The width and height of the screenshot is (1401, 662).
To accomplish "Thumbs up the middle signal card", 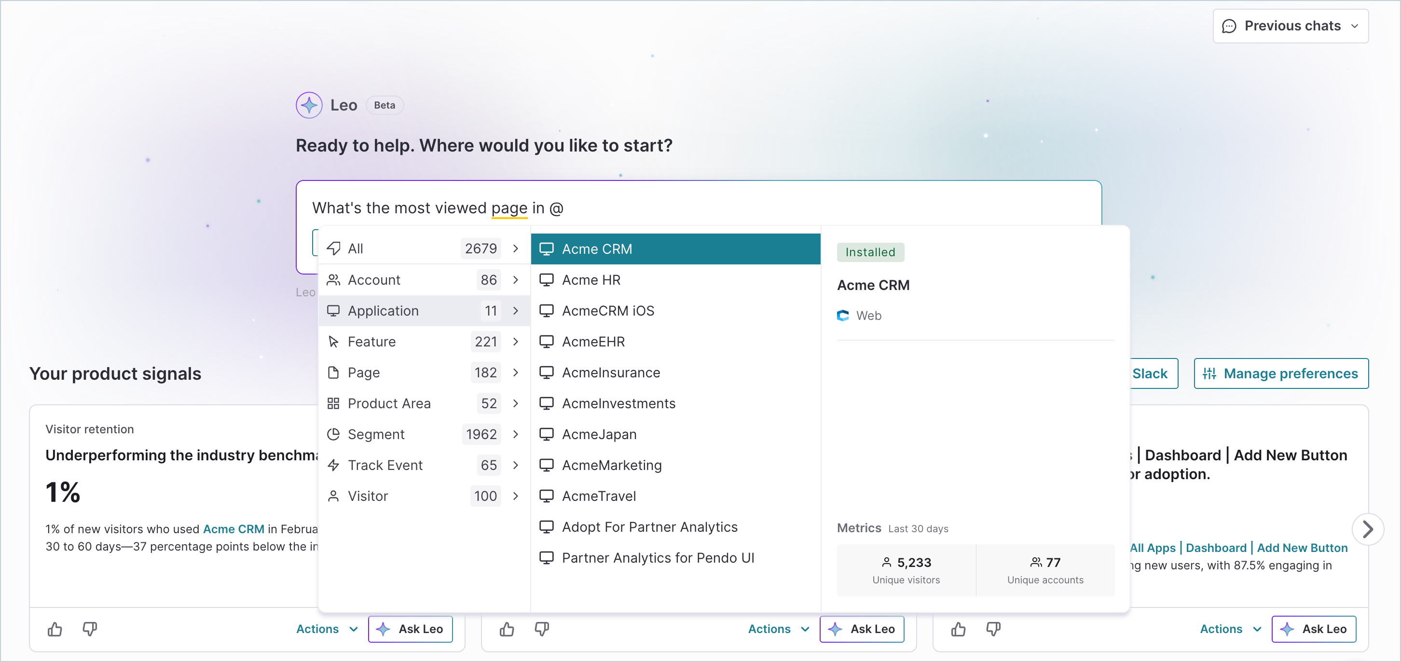I will pos(507,629).
